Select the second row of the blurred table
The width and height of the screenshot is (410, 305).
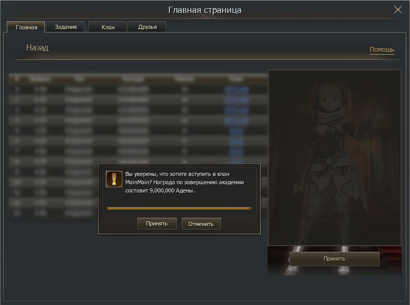click(138, 100)
